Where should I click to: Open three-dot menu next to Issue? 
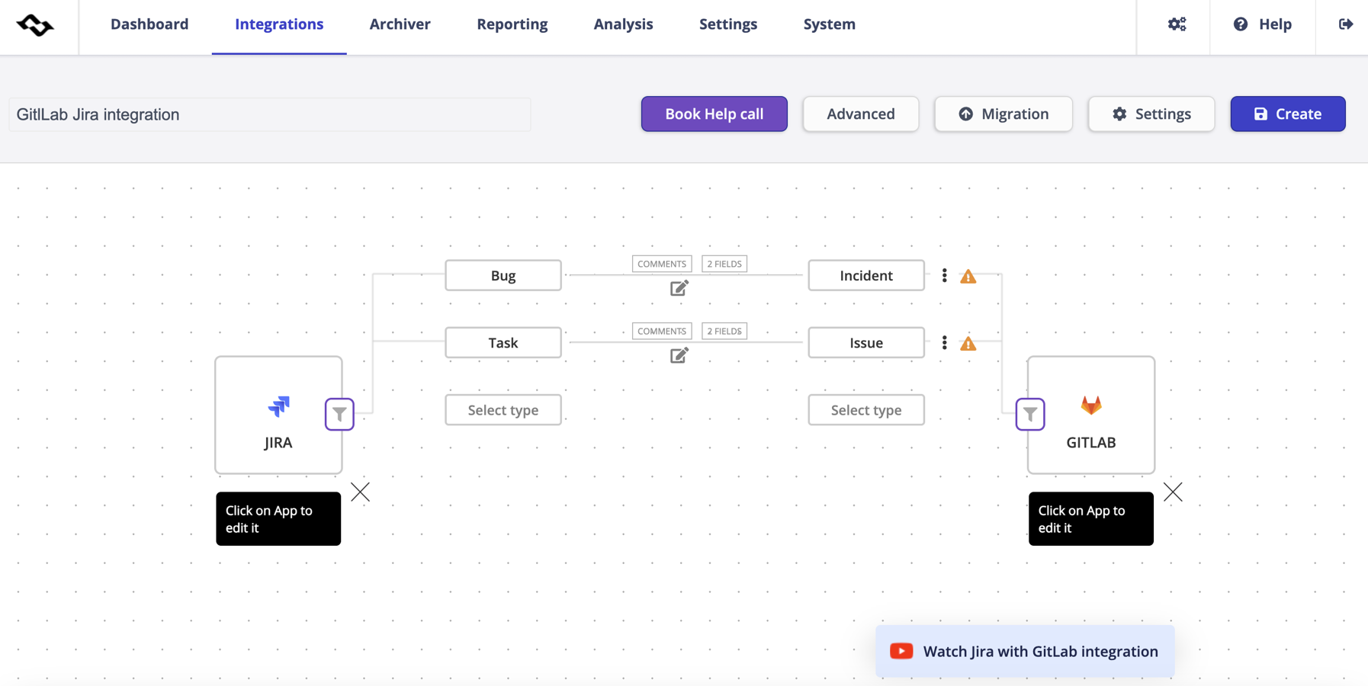[944, 343]
